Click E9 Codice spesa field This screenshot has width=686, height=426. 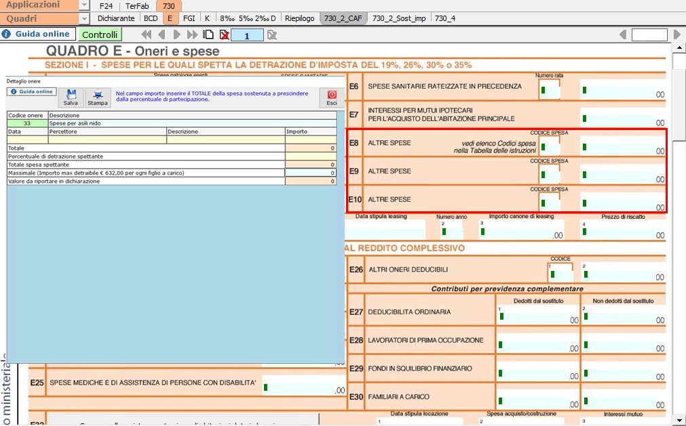pyautogui.click(x=550, y=174)
